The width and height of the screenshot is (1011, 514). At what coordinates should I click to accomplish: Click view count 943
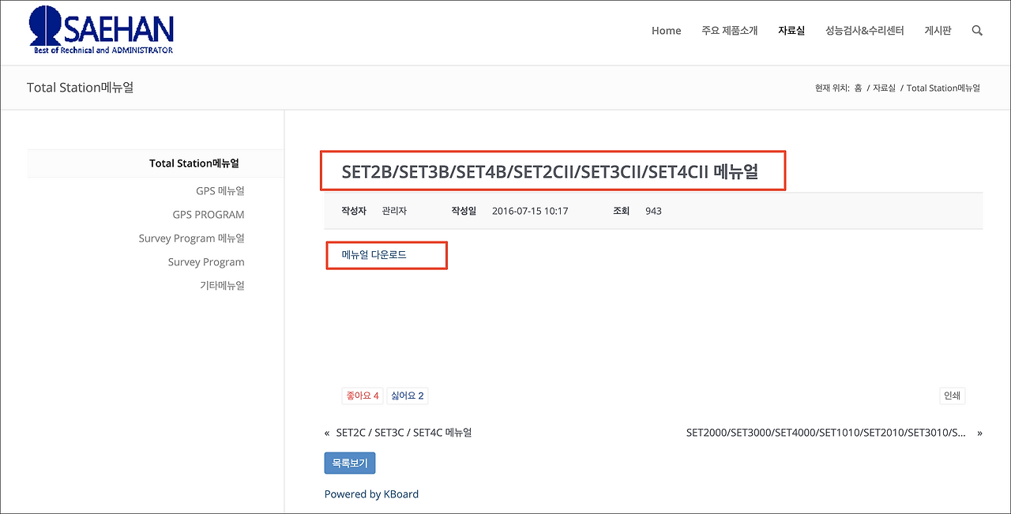[653, 211]
